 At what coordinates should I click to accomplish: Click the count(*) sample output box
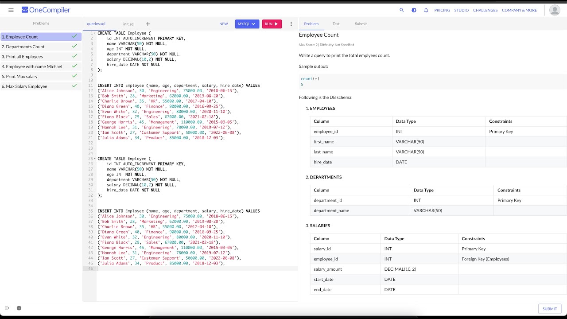coord(433,82)
